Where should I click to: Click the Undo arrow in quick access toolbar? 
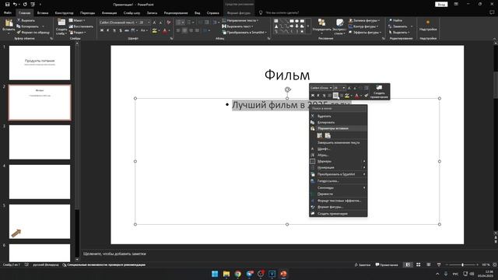[15, 5]
